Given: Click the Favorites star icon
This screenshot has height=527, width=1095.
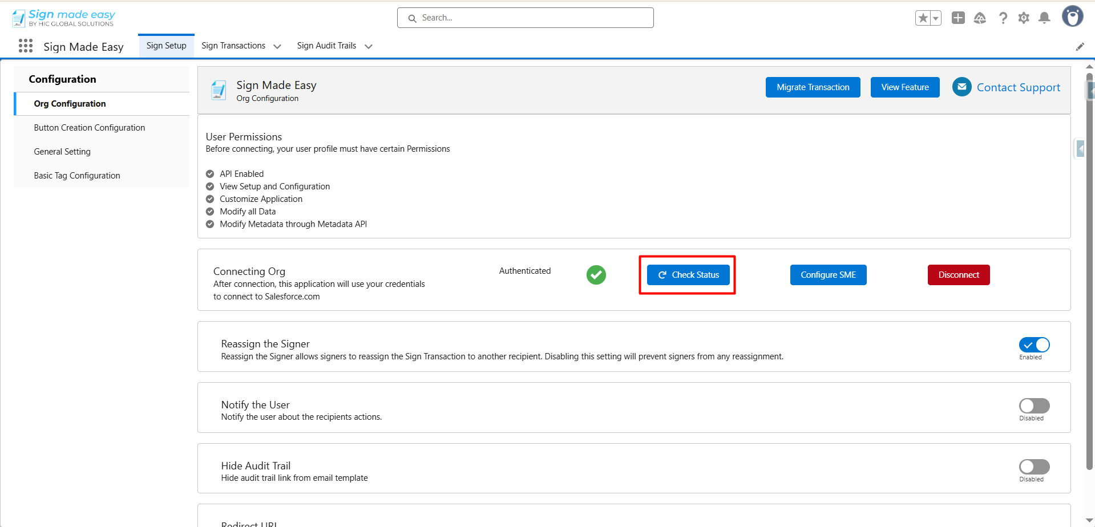Looking at the screenshot, I should 923,18.
